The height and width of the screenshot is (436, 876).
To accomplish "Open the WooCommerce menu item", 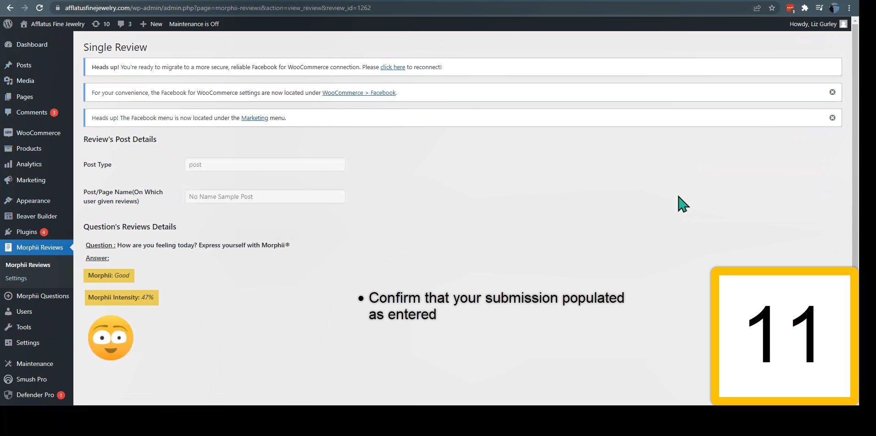I will point(37,133).
